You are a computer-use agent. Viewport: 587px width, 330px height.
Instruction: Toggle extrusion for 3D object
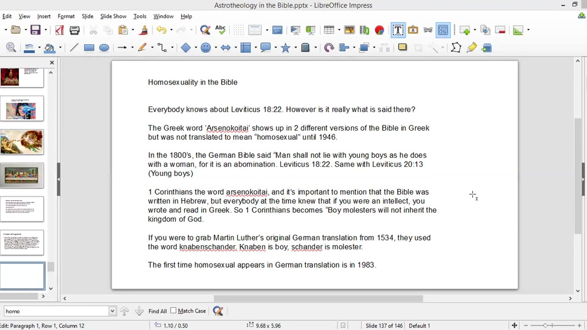click(487, 48)
